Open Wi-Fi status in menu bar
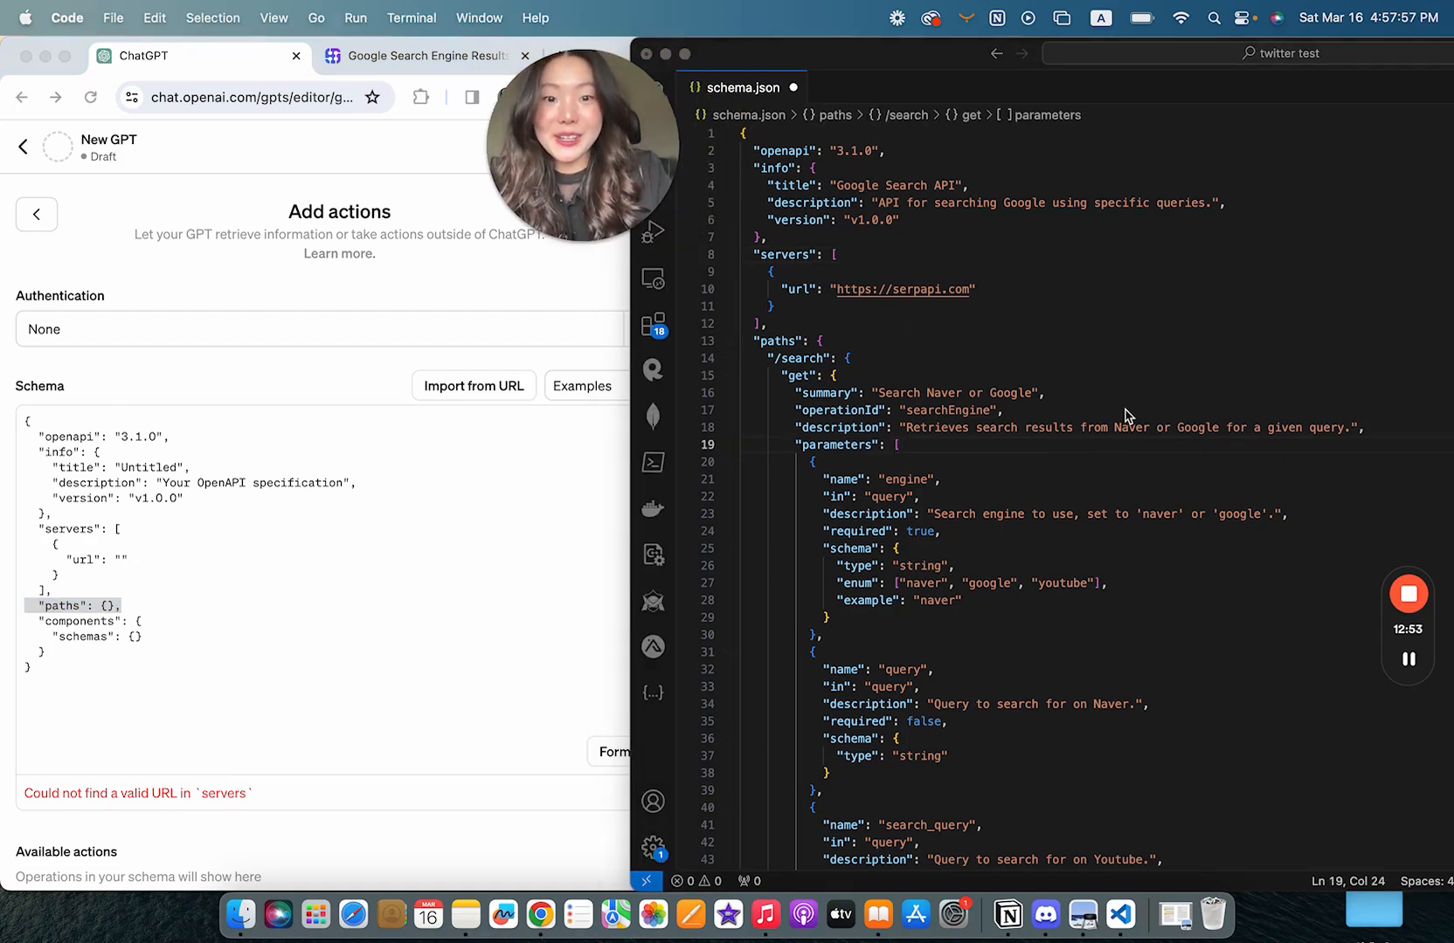Screen dimensions: 1454x943 [1181, 17]
